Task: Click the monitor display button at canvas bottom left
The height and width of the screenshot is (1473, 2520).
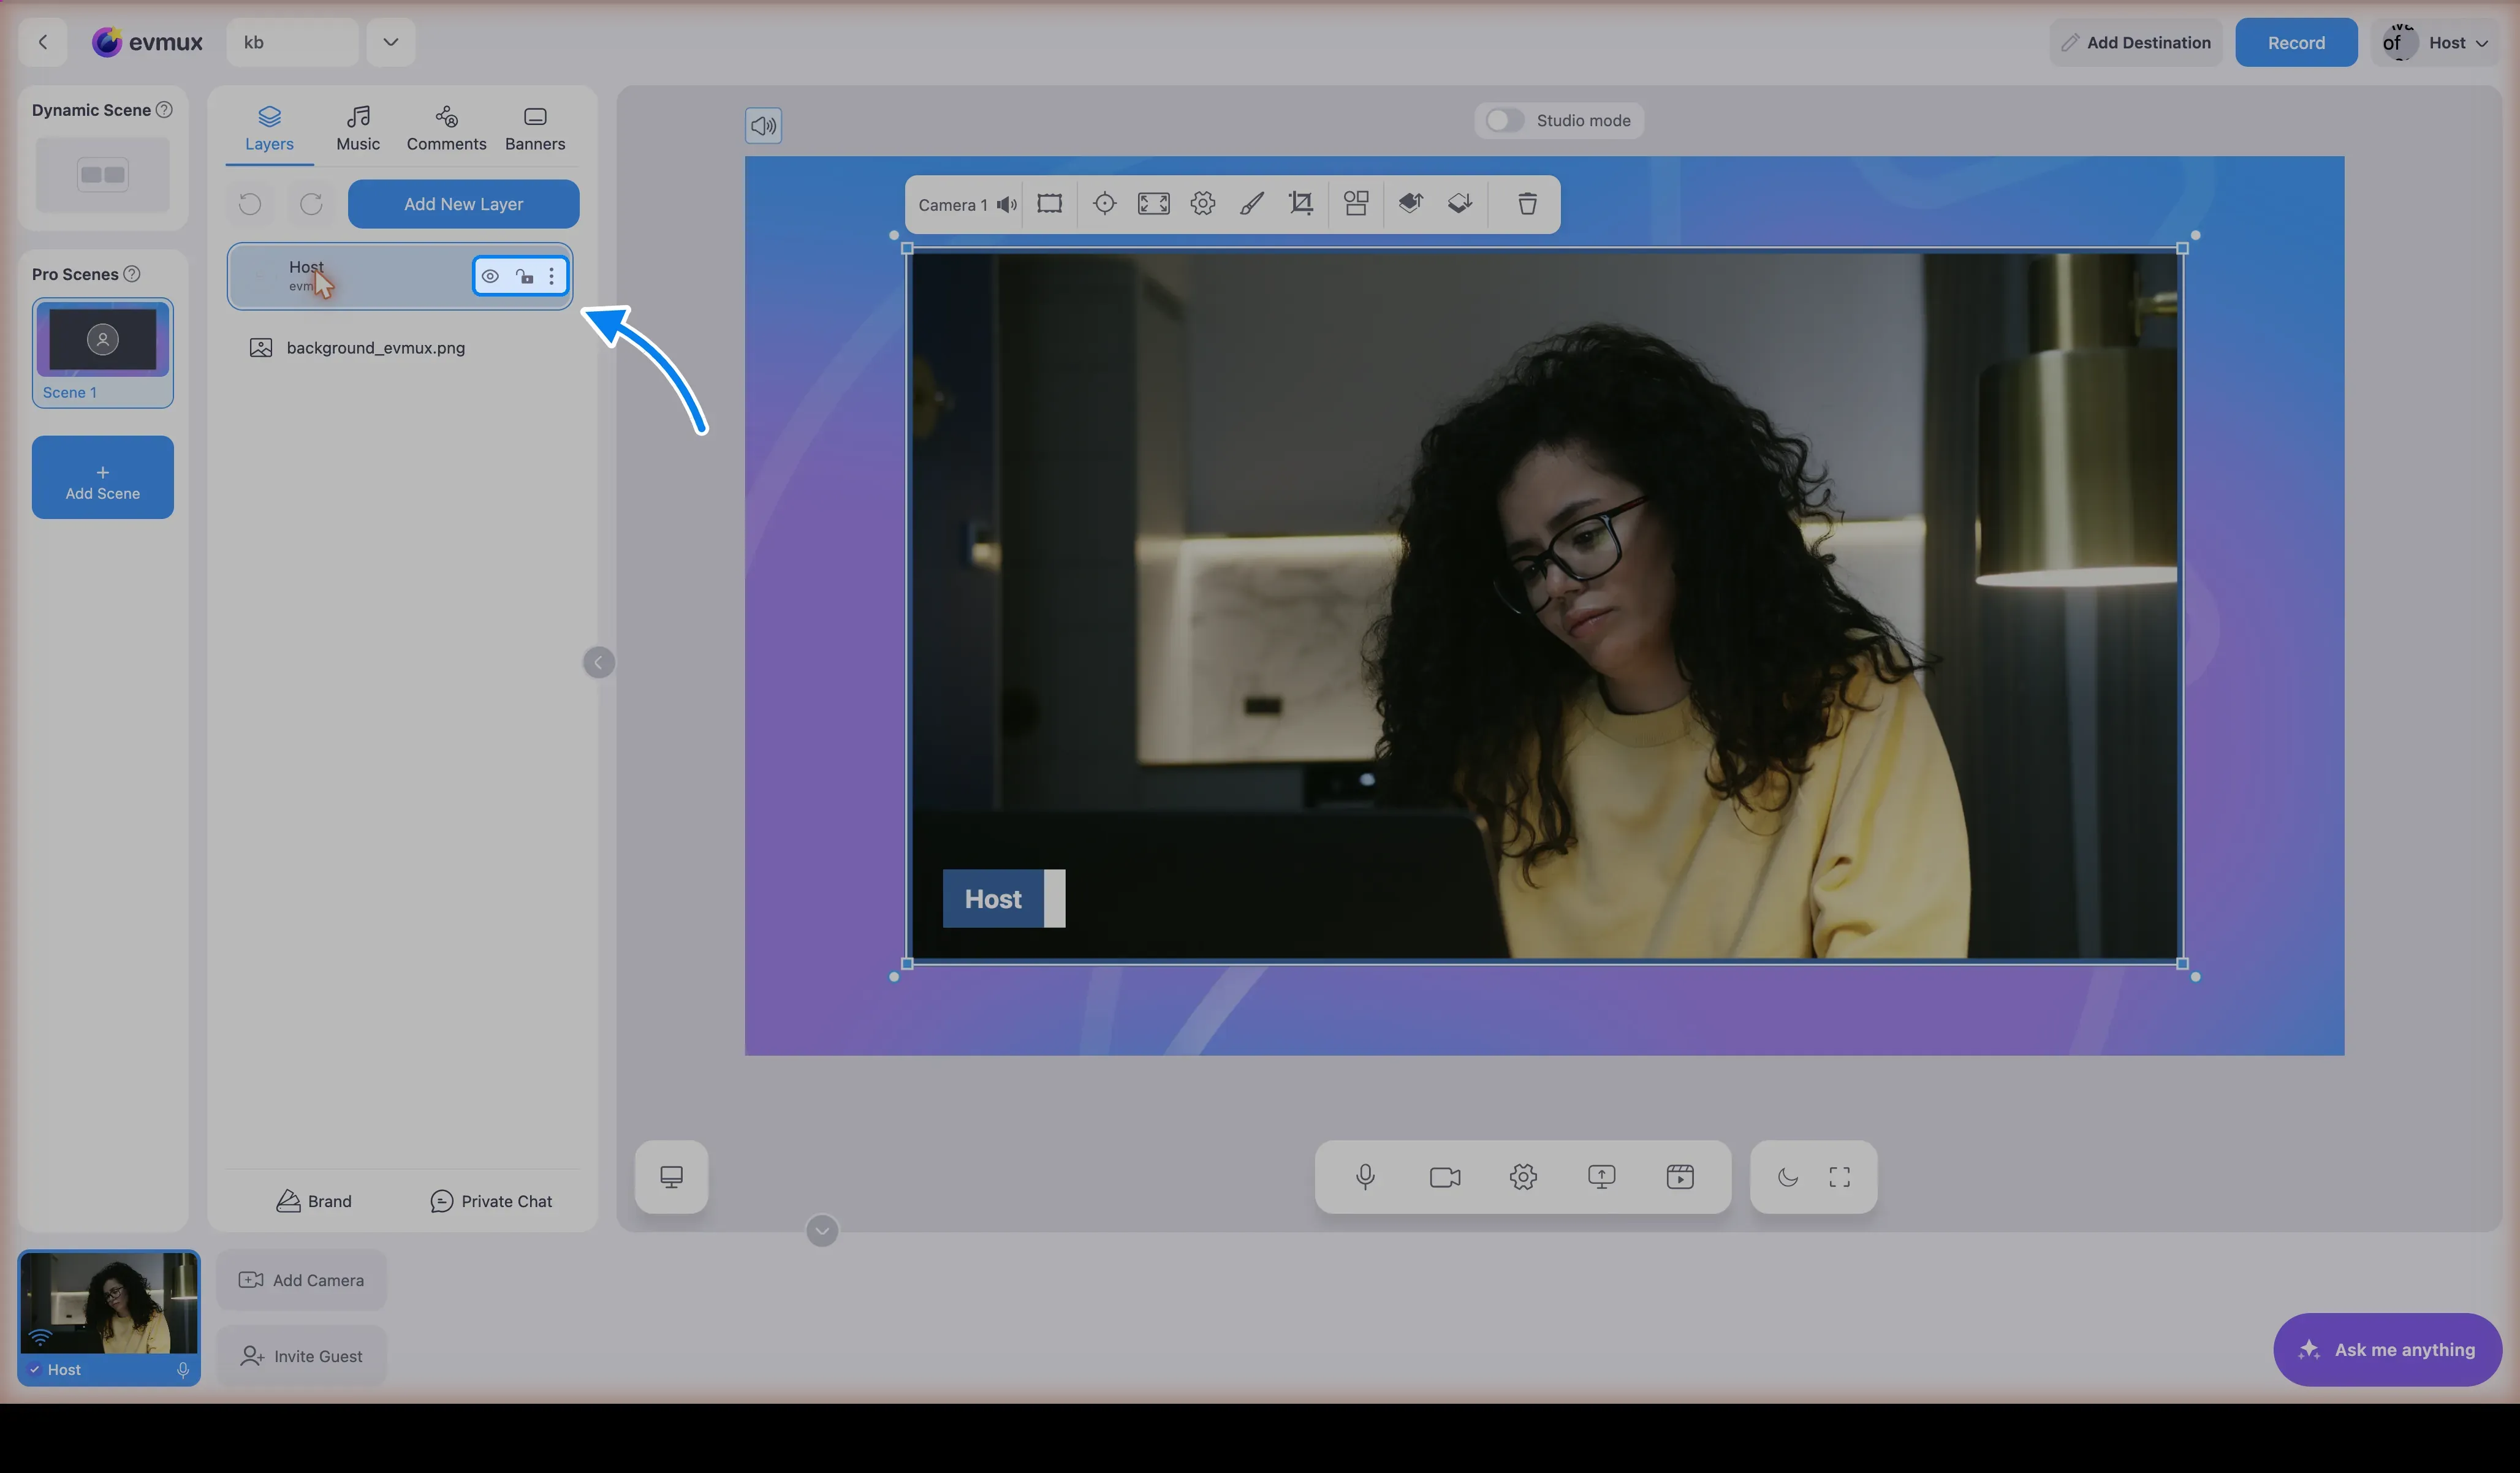Action: (671, 1177)
